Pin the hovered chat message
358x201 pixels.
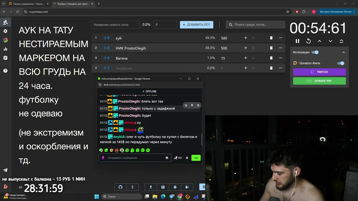[192, 105]
